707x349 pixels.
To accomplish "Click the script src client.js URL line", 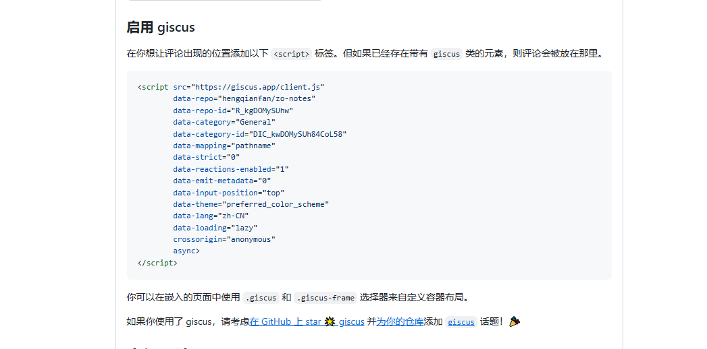I will coord(231,87).
